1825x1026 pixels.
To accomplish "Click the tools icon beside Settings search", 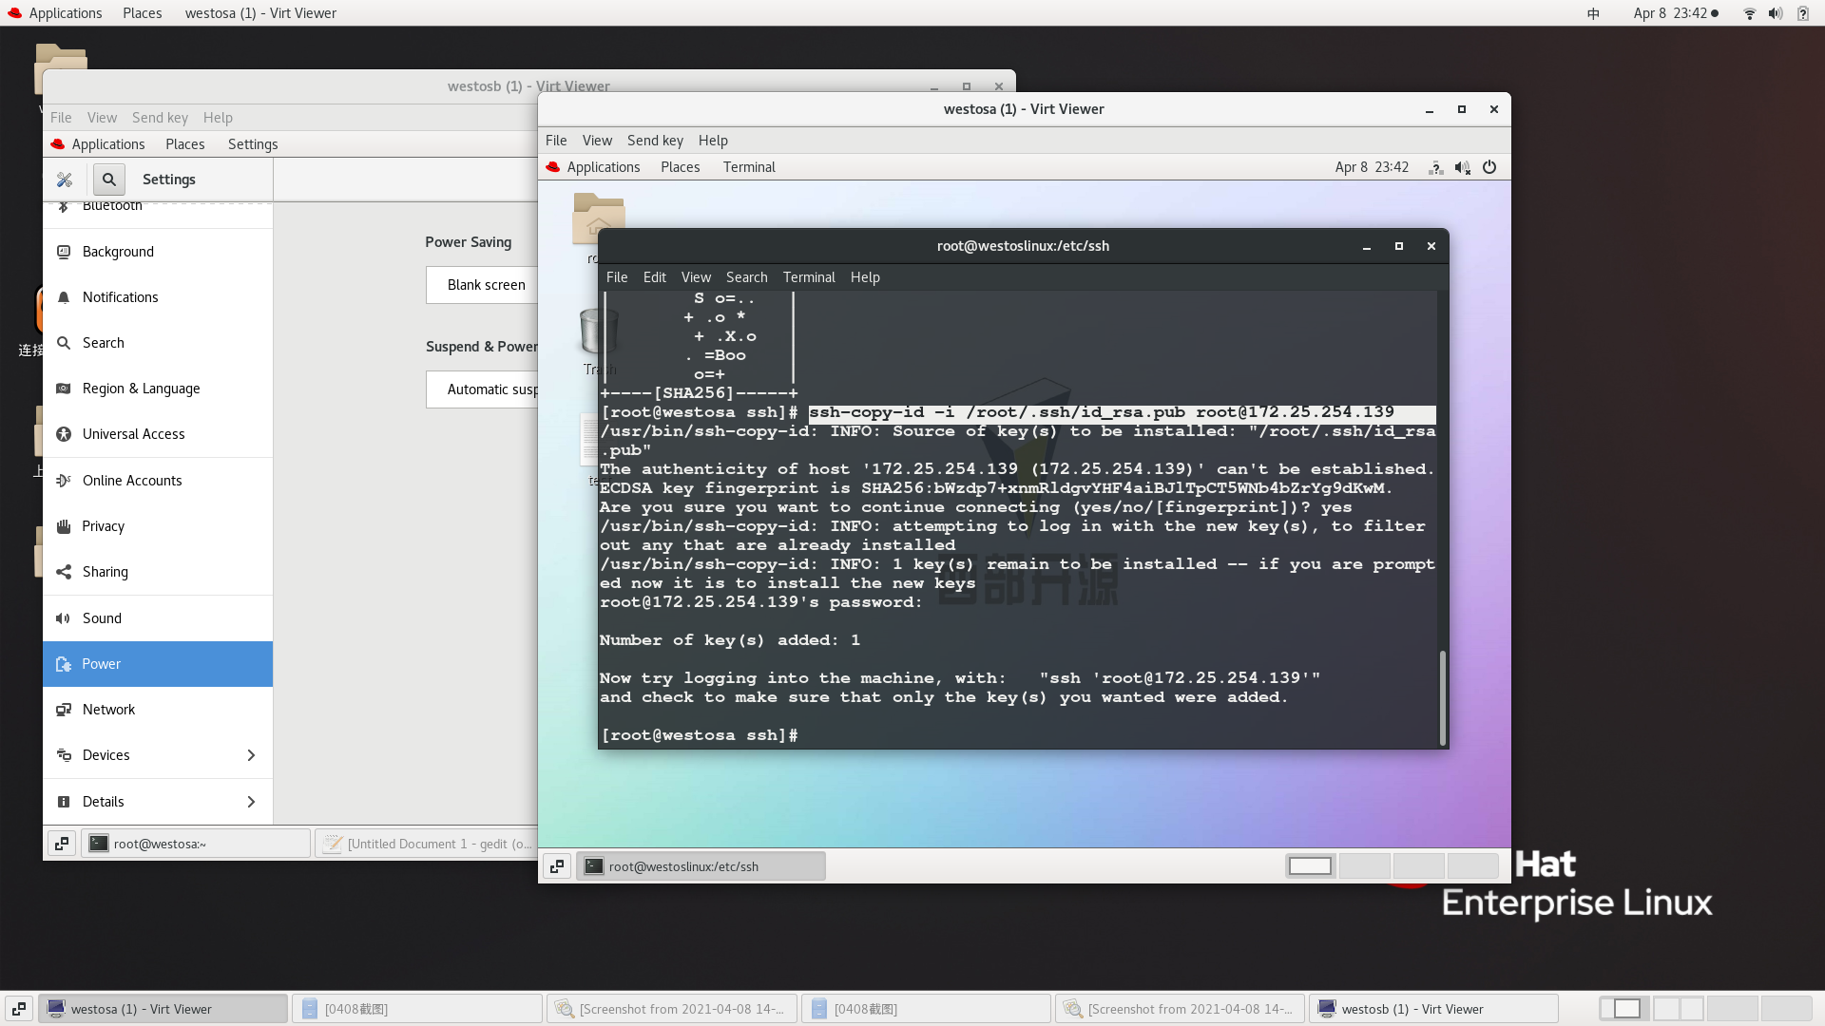I will tap(65, 180).
